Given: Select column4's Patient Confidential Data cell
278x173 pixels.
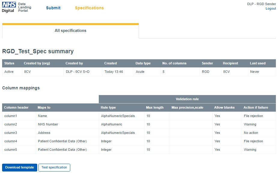Looking at the screenshot, I should coord(67,141).
